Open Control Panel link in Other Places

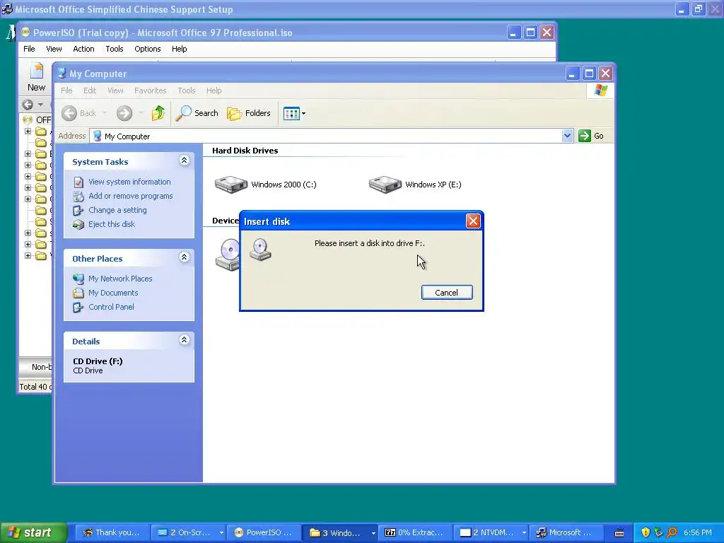click(x=111, y=307)
